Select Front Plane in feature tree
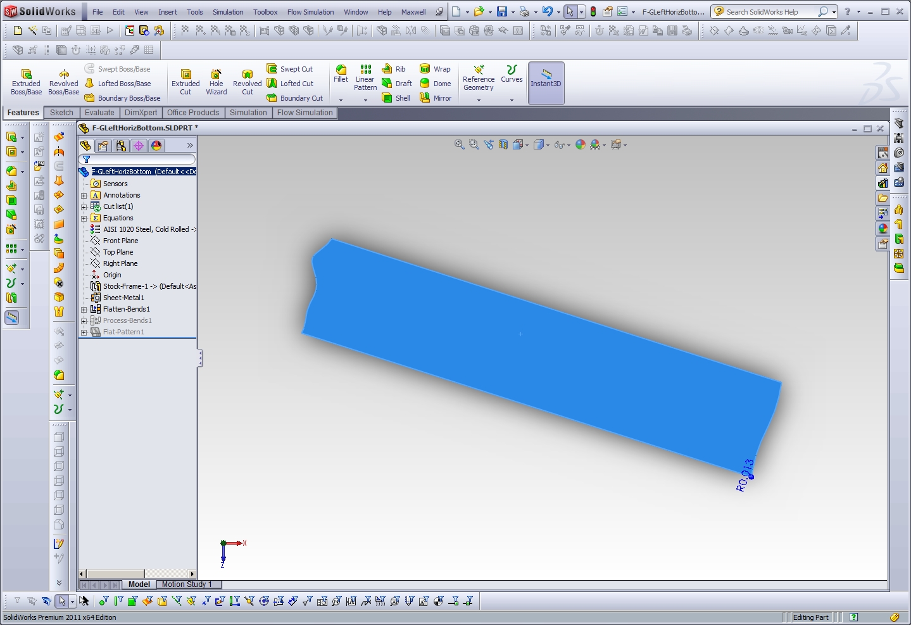 tap(120, 241)
